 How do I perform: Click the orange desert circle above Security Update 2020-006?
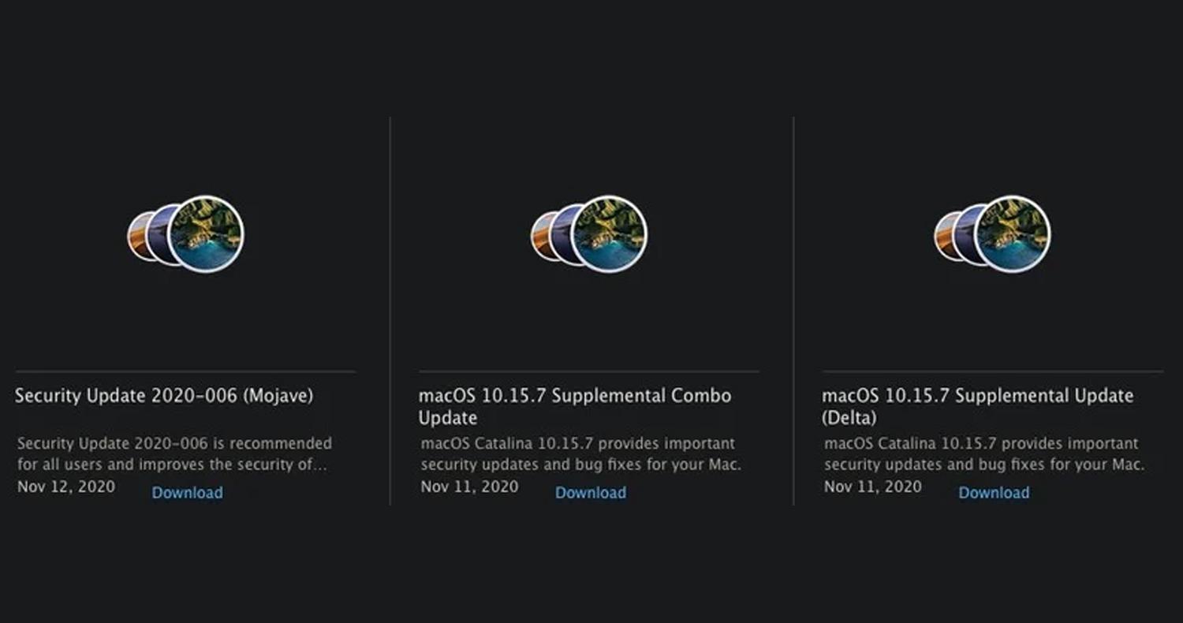[x=136, y=236]
